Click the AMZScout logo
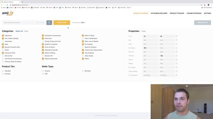The image size is (213, 119). [x=8, y=13]
